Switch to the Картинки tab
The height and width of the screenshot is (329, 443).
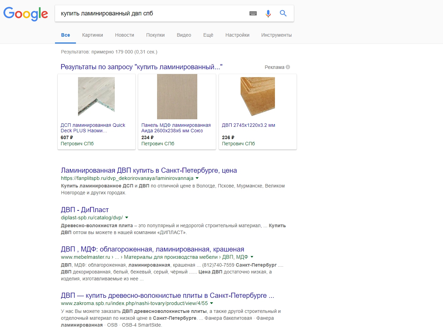tap(92, 35)
